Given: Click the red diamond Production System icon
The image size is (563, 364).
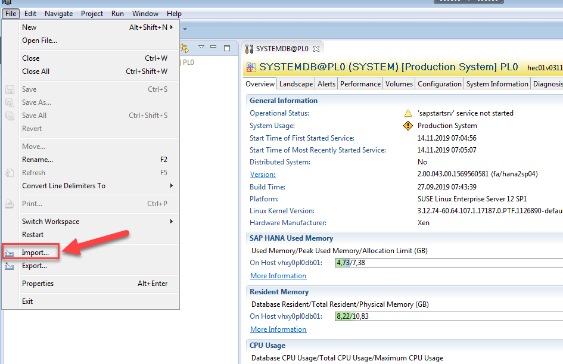Looking at the screenshot, I should [x=408, y=126].
